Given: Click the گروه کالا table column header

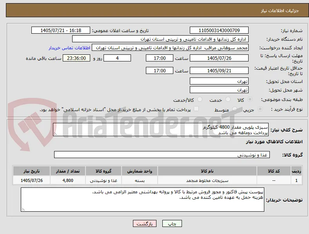Looking at the screenshot, I should click(104, 171).
